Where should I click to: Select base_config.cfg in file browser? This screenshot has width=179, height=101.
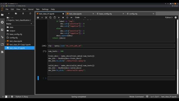(19, 34)
